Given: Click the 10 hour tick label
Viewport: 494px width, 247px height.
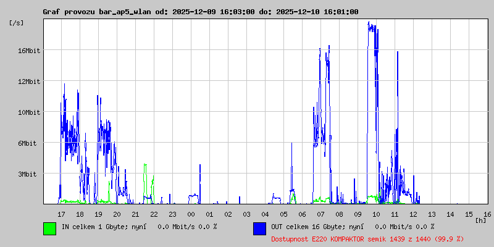Looking at the screenshot, I should [x=376, y=214].
